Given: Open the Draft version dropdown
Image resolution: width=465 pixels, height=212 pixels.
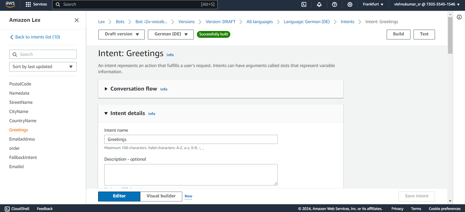Looking at the screenshot, I should [x=122, y=34].
